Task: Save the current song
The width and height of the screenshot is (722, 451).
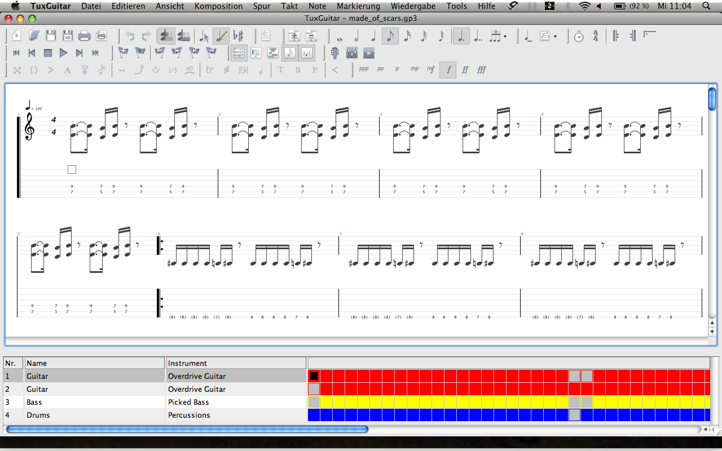Action: click(x=51, y=36)
